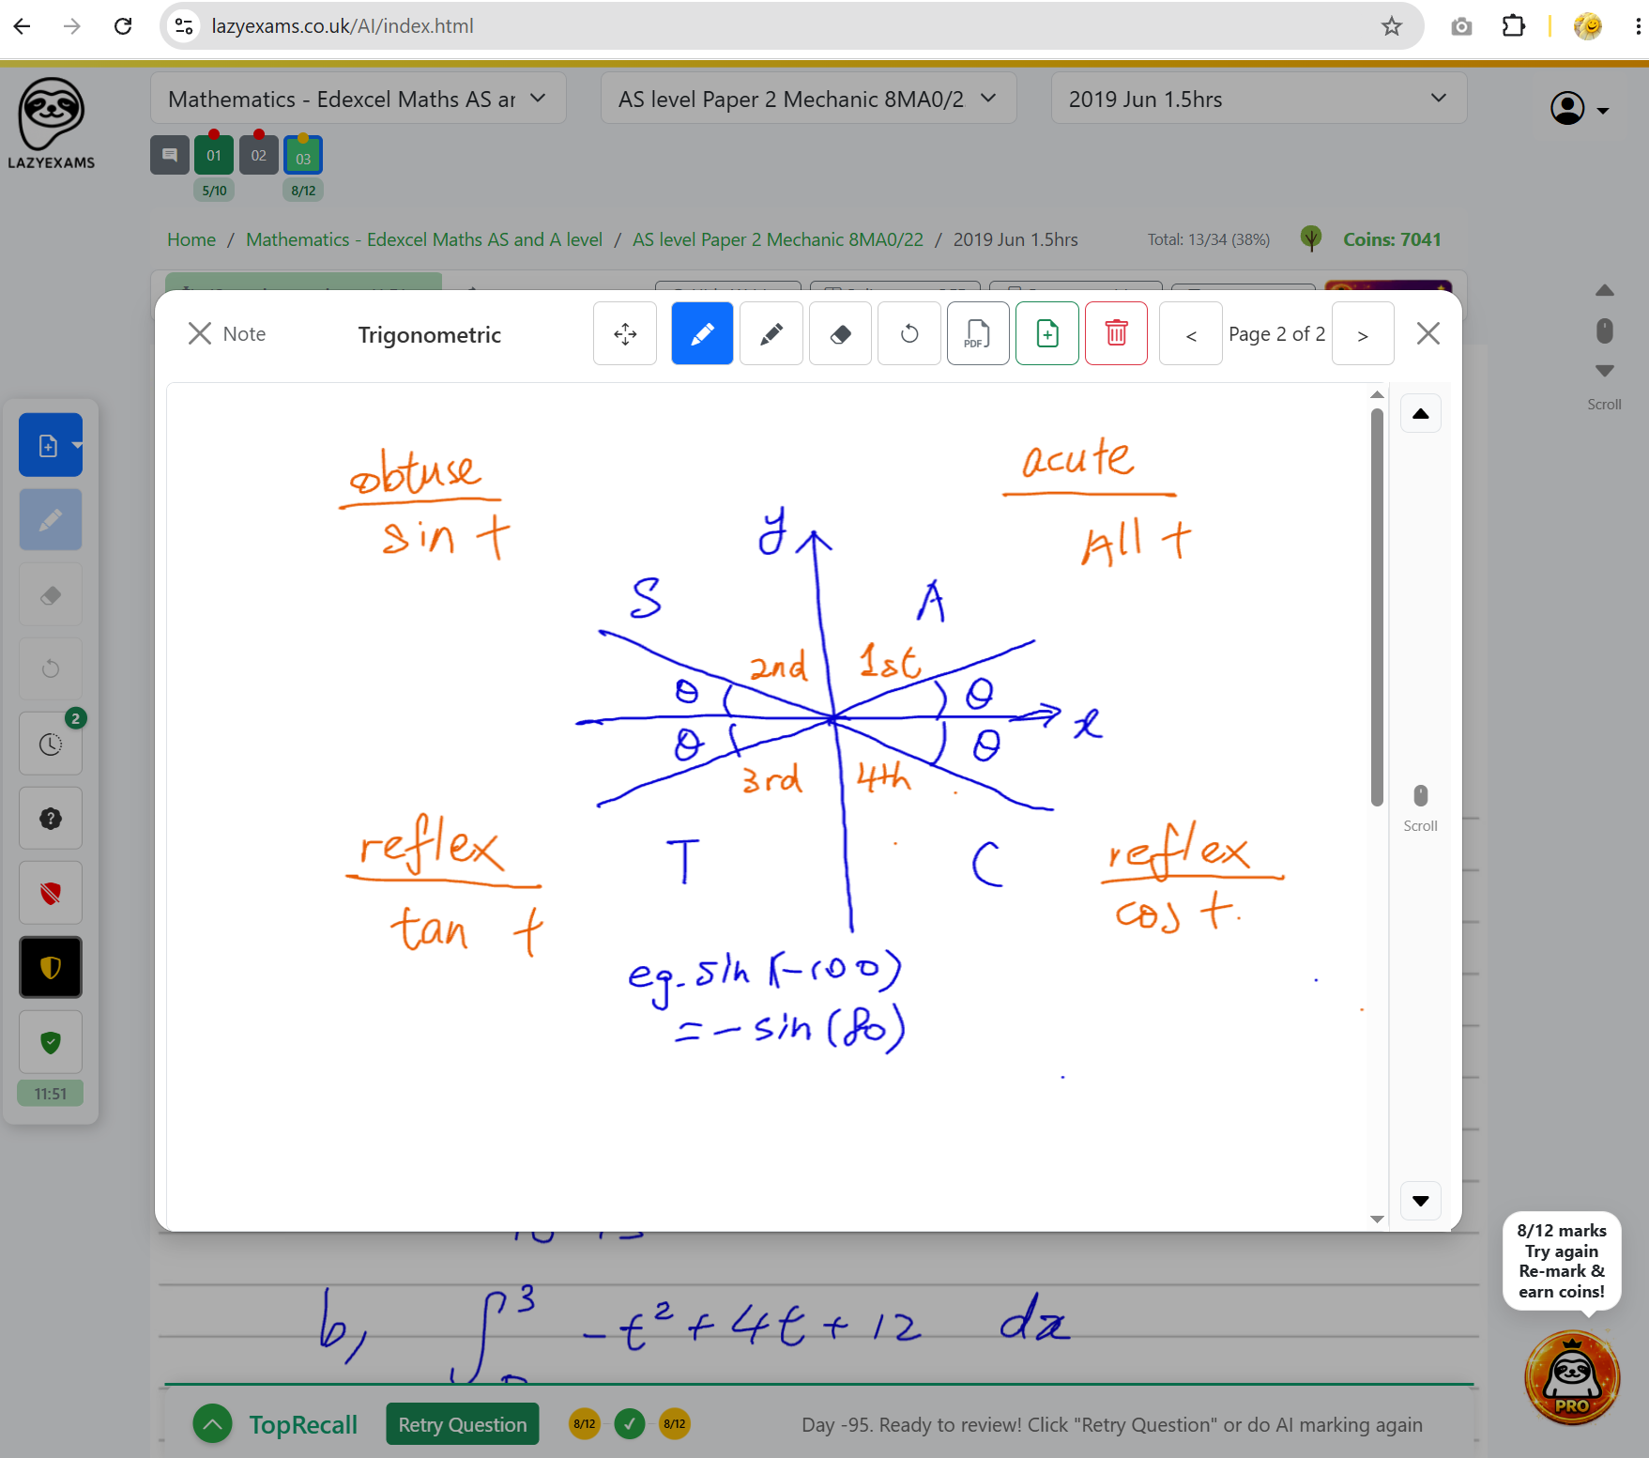Screen dimensions: 1649x1458
Task: Click the green checkmark shield icon
Action: coord(51,1042)
